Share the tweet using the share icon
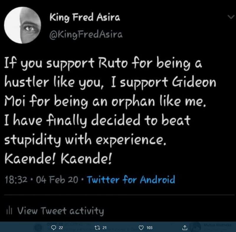 [185, 227]
